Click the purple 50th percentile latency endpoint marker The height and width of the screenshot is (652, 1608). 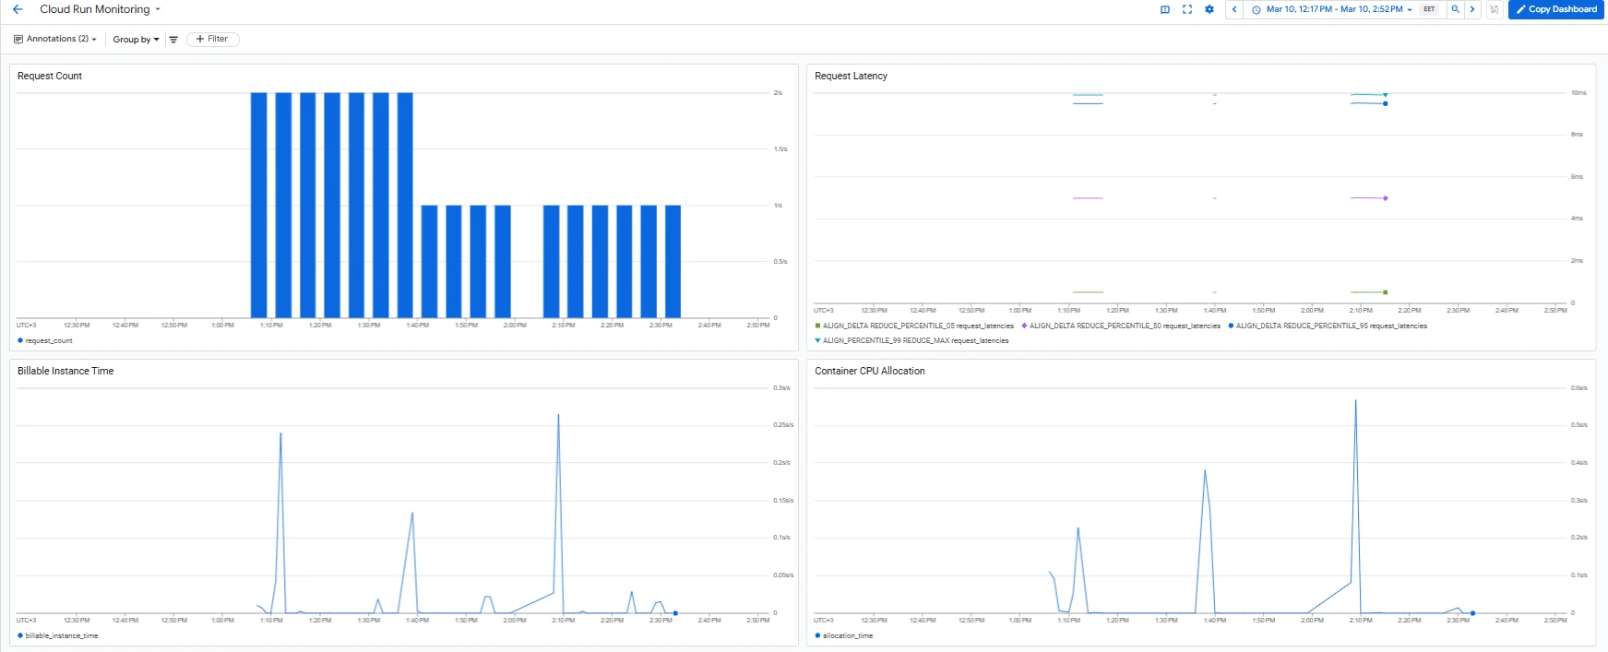tap(1386, 198)
